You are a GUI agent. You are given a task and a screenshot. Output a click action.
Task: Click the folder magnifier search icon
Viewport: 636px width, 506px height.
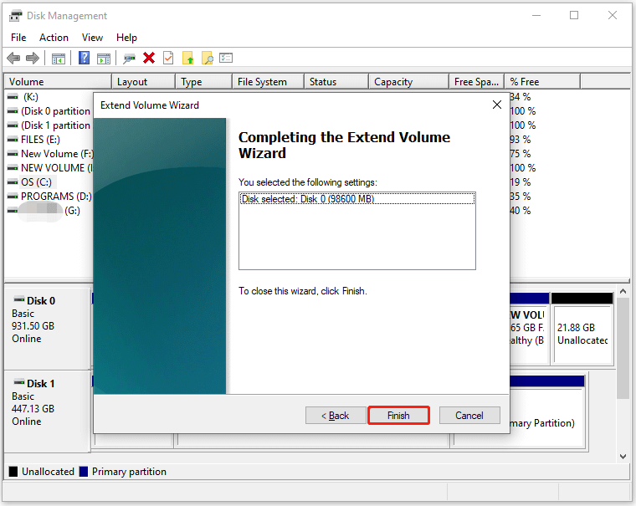click(207, 58)
